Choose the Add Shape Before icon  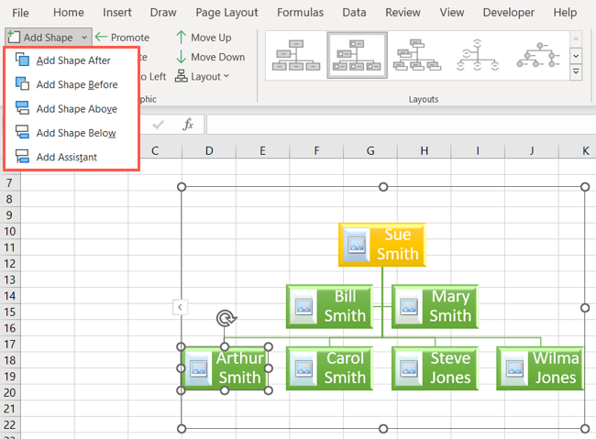point(23,84)
